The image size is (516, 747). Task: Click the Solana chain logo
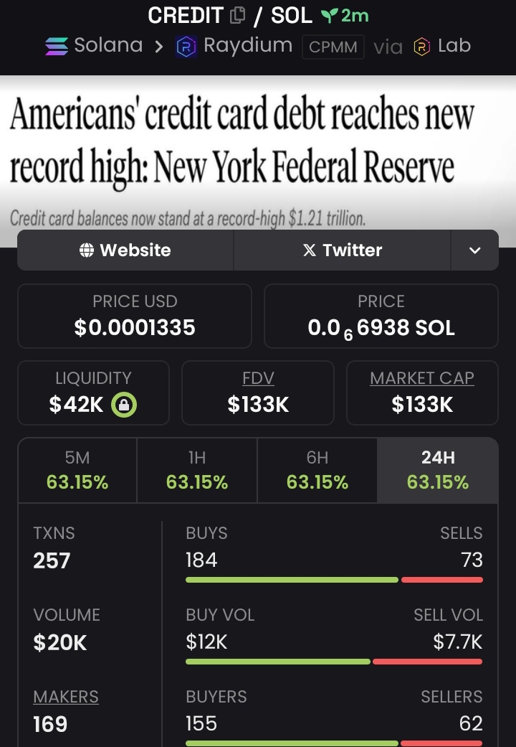tap(57, 46)
